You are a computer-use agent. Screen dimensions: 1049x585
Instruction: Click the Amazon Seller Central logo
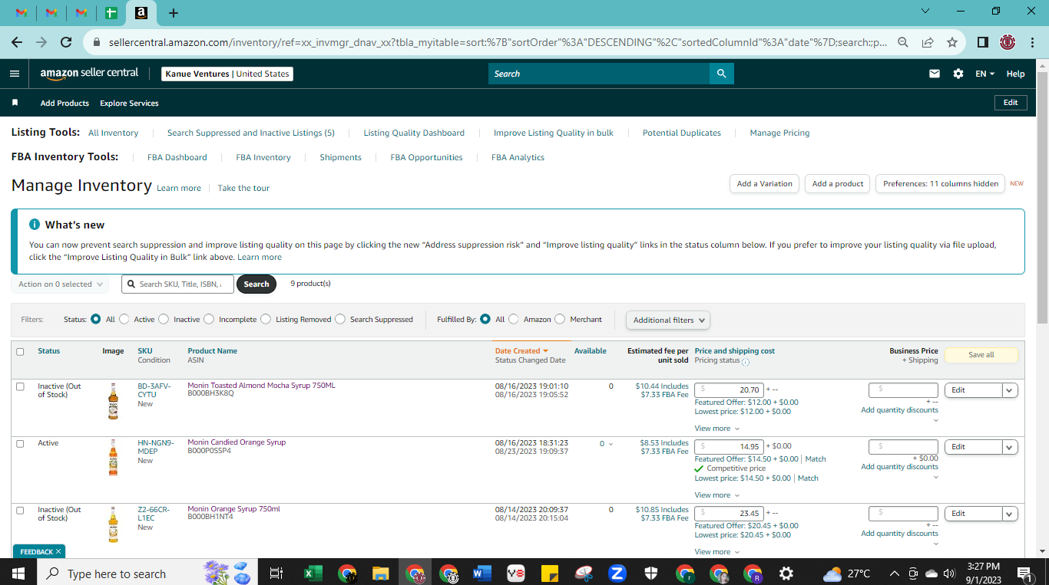[90, 74]
